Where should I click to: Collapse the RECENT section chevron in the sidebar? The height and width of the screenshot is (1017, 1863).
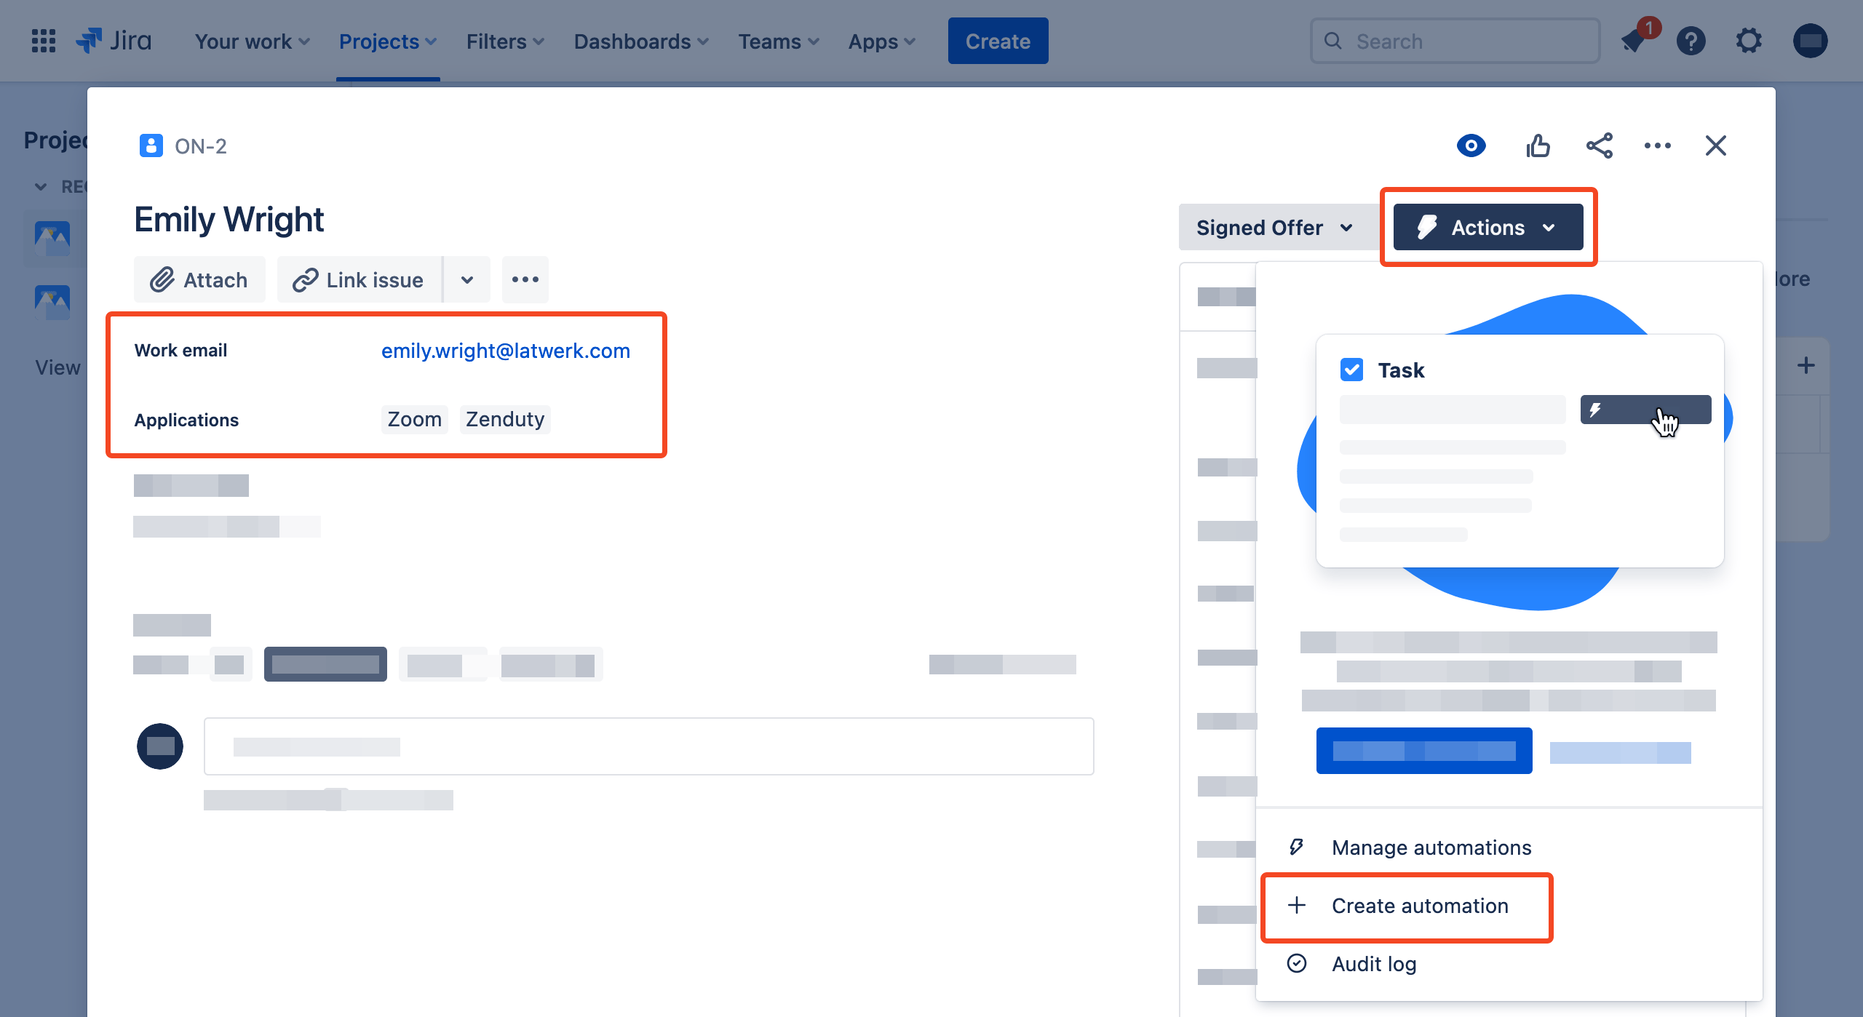click(41, 187)
